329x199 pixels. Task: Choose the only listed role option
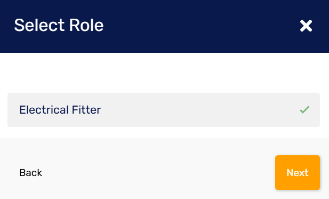164,110
